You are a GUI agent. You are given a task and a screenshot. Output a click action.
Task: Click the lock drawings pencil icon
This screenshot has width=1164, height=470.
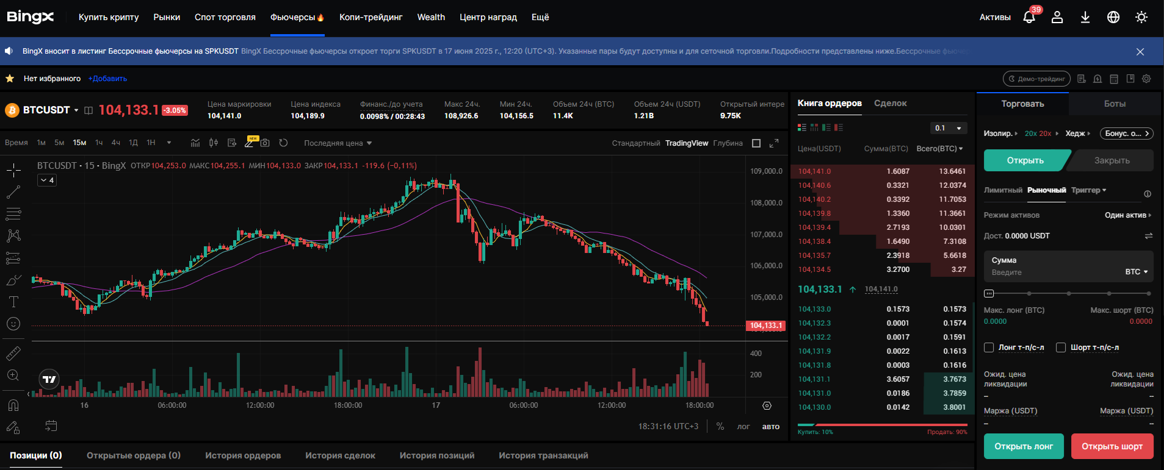13,427
